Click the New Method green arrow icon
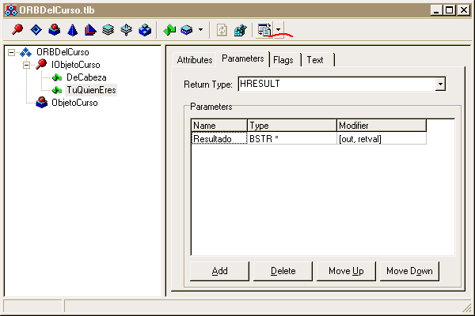The image size is (475, 316). pos(169,30)
